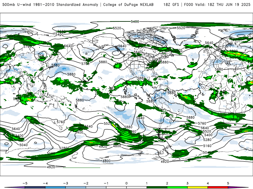
Task: Click the '−5' colorbar tick label
Action: (25, 183)
